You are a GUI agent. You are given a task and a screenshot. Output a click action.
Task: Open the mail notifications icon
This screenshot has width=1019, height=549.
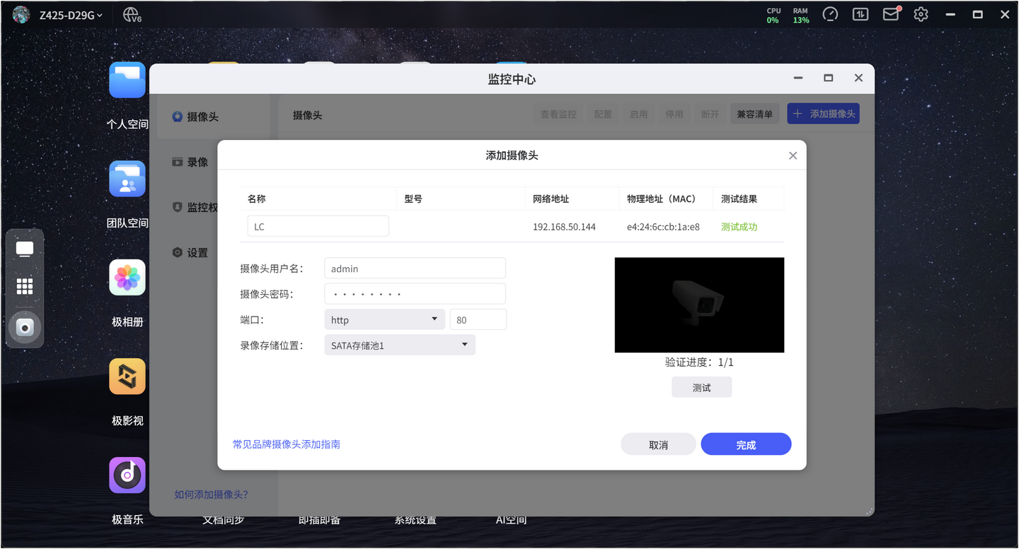(891, 14)
